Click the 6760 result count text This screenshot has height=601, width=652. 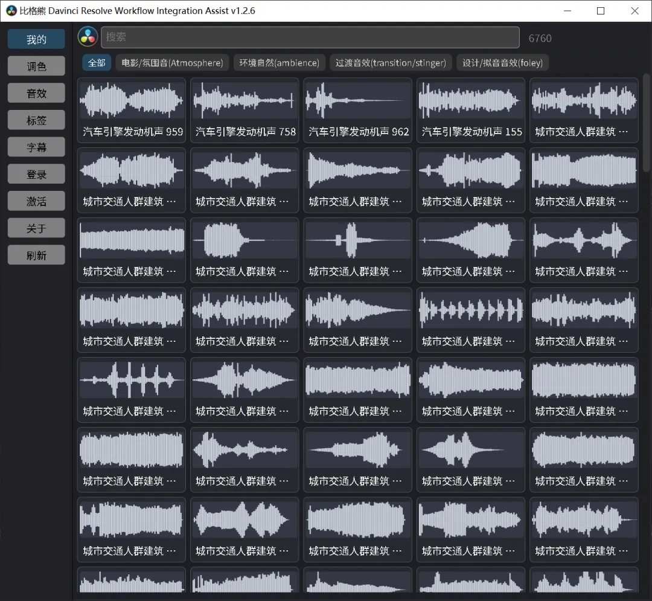tap(540, 38)
